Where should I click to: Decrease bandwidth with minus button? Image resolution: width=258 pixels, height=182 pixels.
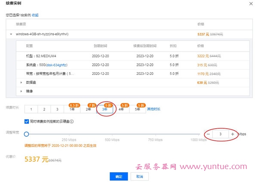pos(209,134)
